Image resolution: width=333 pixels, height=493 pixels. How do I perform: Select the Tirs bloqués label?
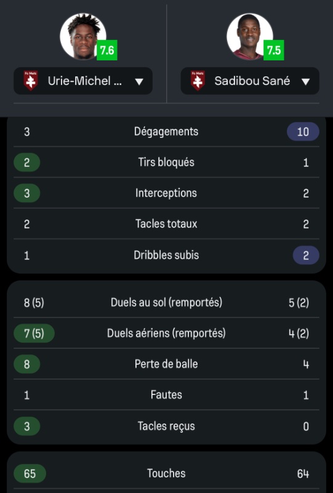click(166, 162)
